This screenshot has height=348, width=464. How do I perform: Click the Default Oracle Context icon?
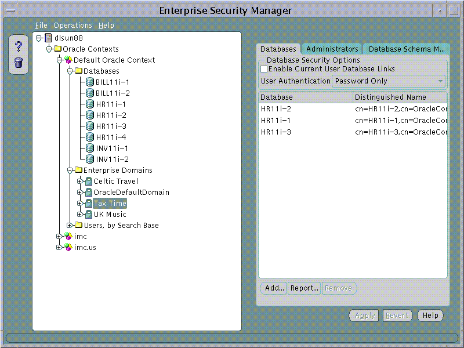(x=68, y=60)
